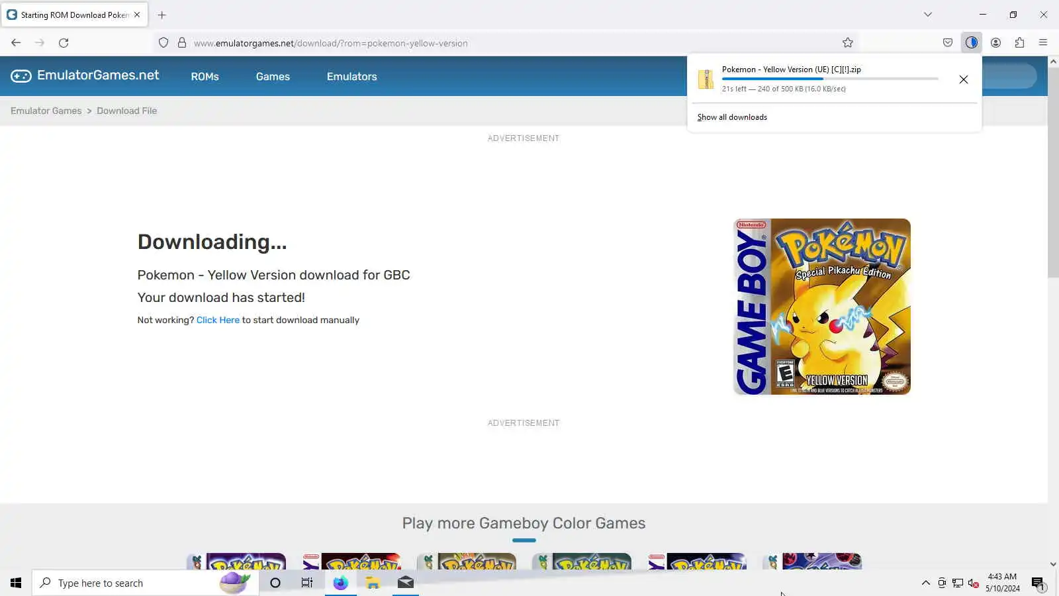Open File Explorer from the taskbar
This screenshot has width=1059, height=596.
pyautogui.click(x=373, y=583)
